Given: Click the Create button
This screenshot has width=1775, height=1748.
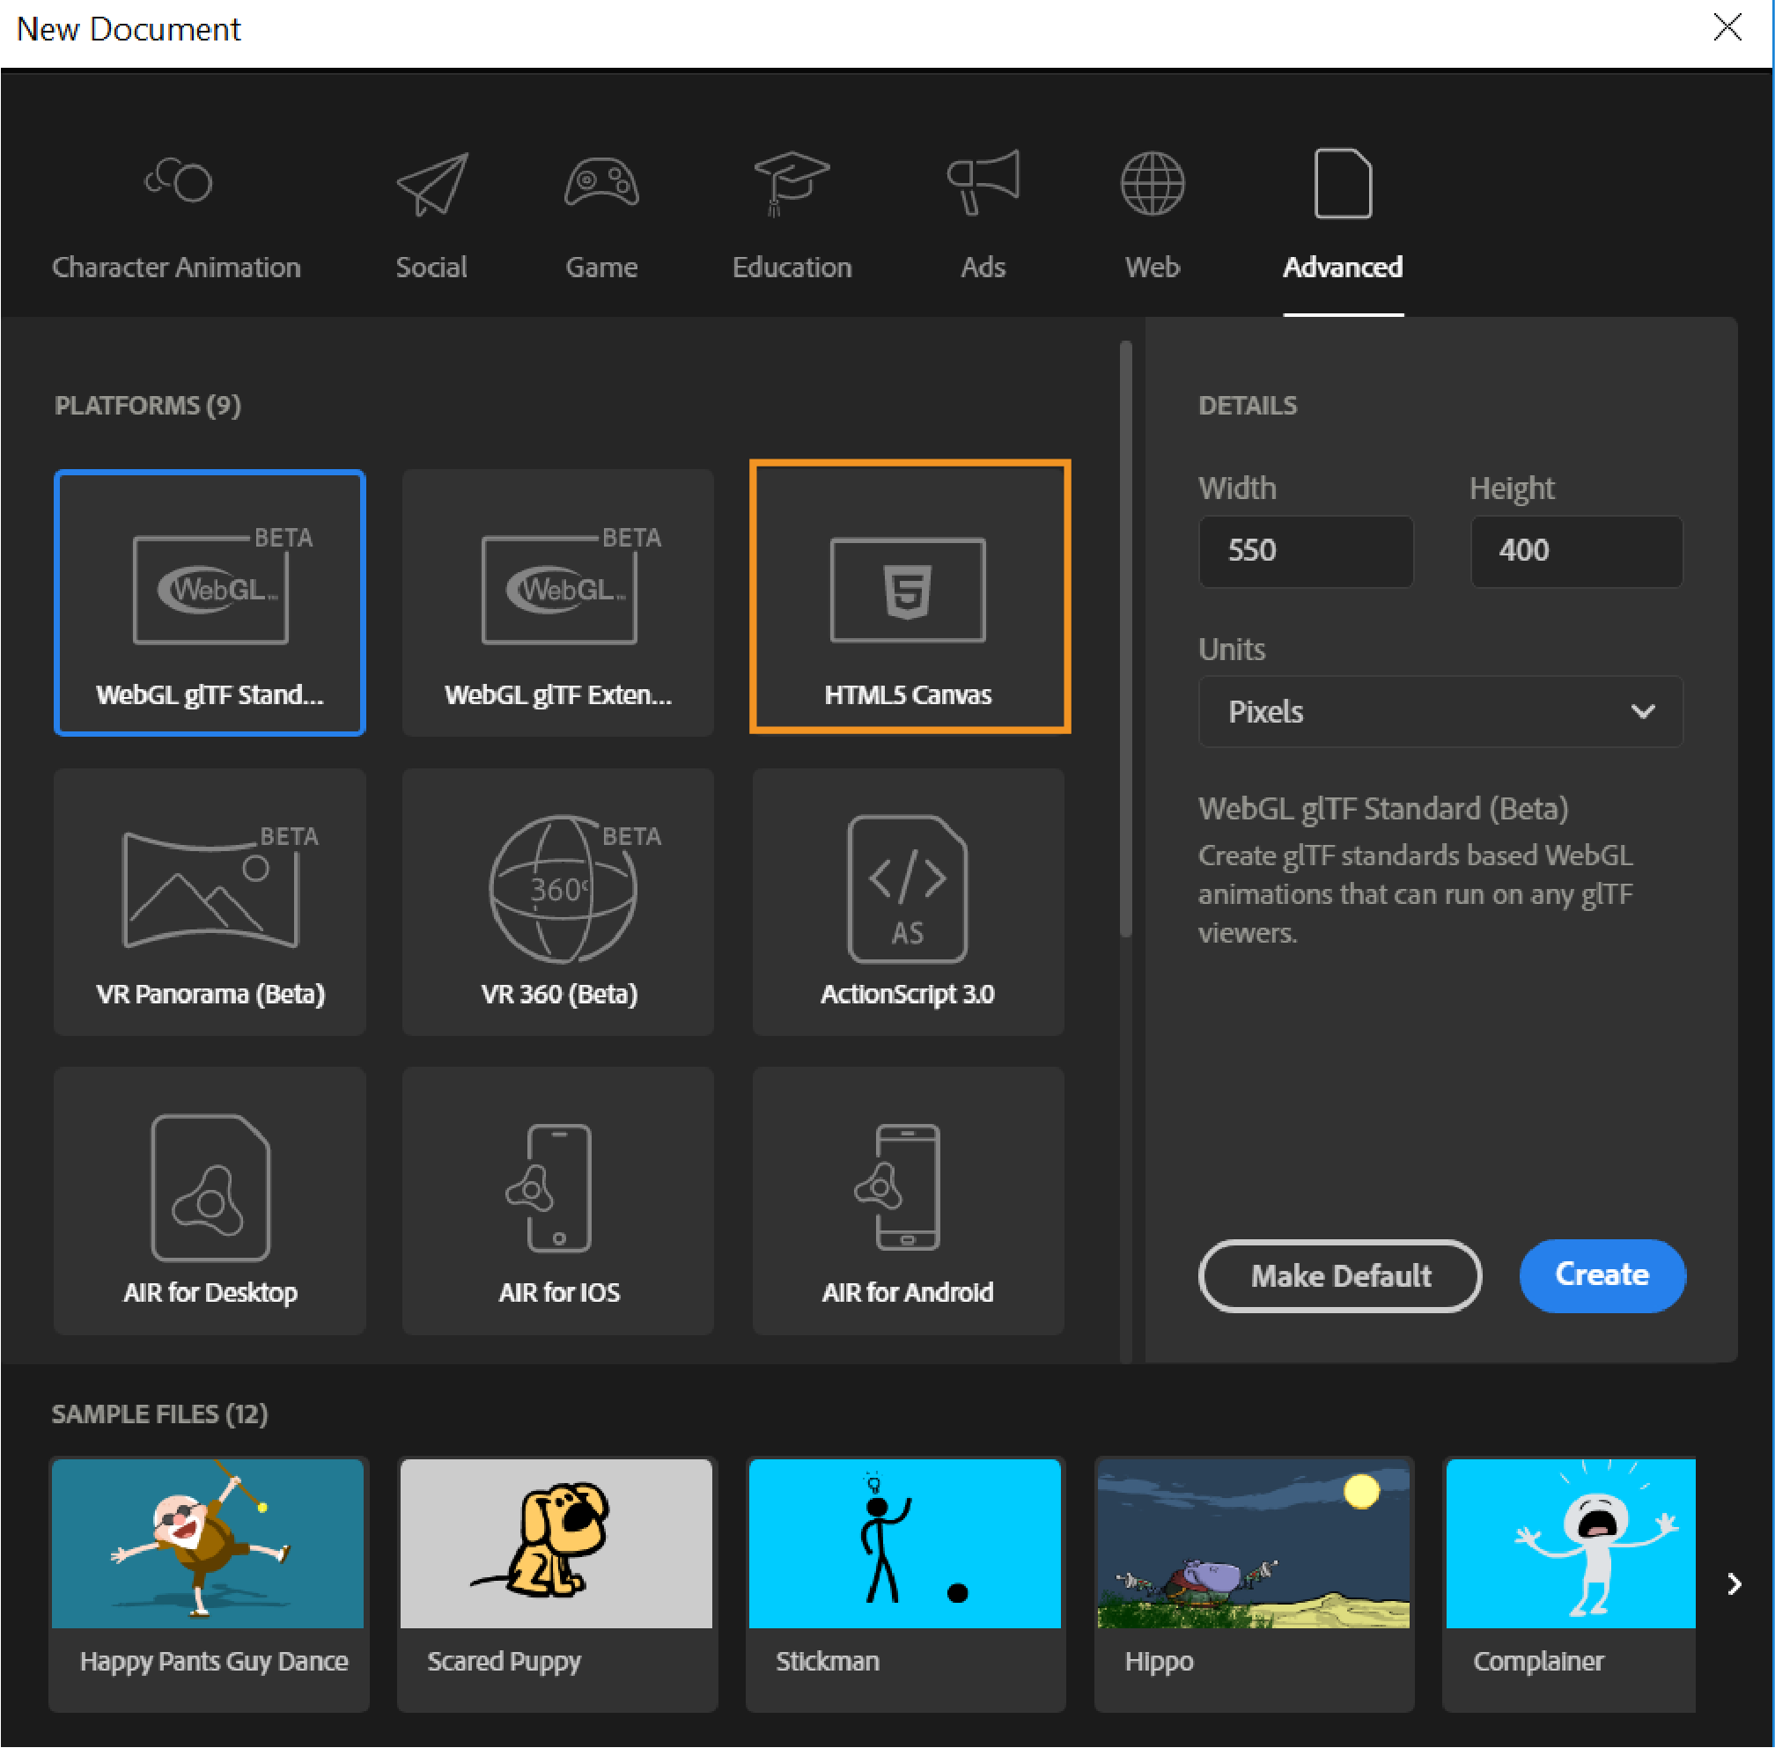Looking at the screenshot, I should pyautogui.click(x=1602, y=1275).
